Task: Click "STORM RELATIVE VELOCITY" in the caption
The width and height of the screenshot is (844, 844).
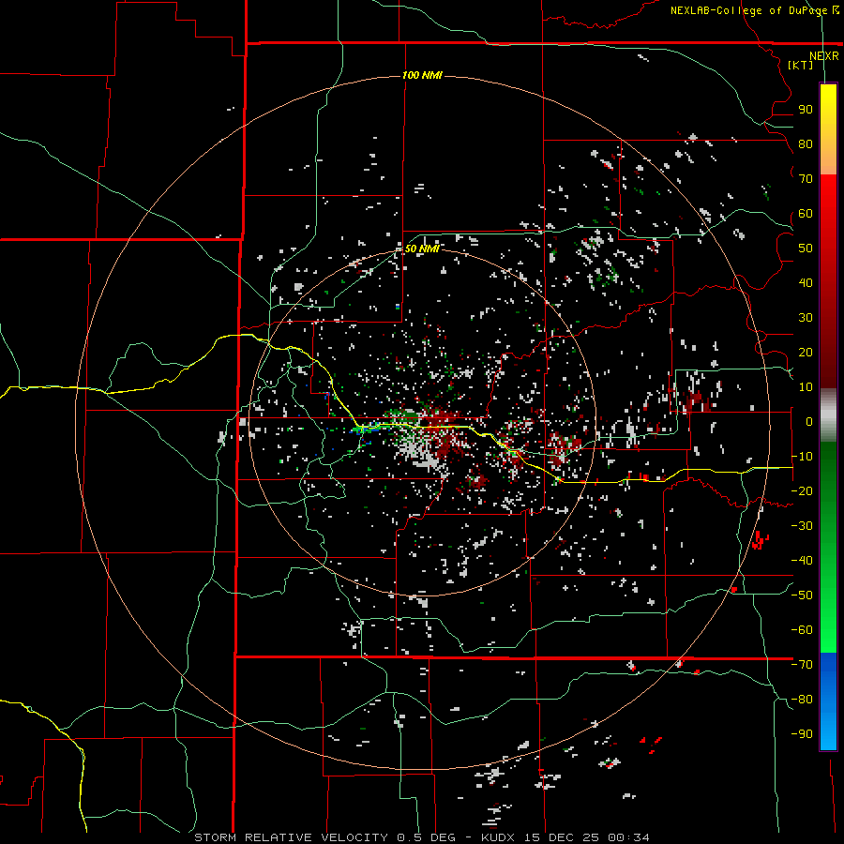Action: coord(291,837)
